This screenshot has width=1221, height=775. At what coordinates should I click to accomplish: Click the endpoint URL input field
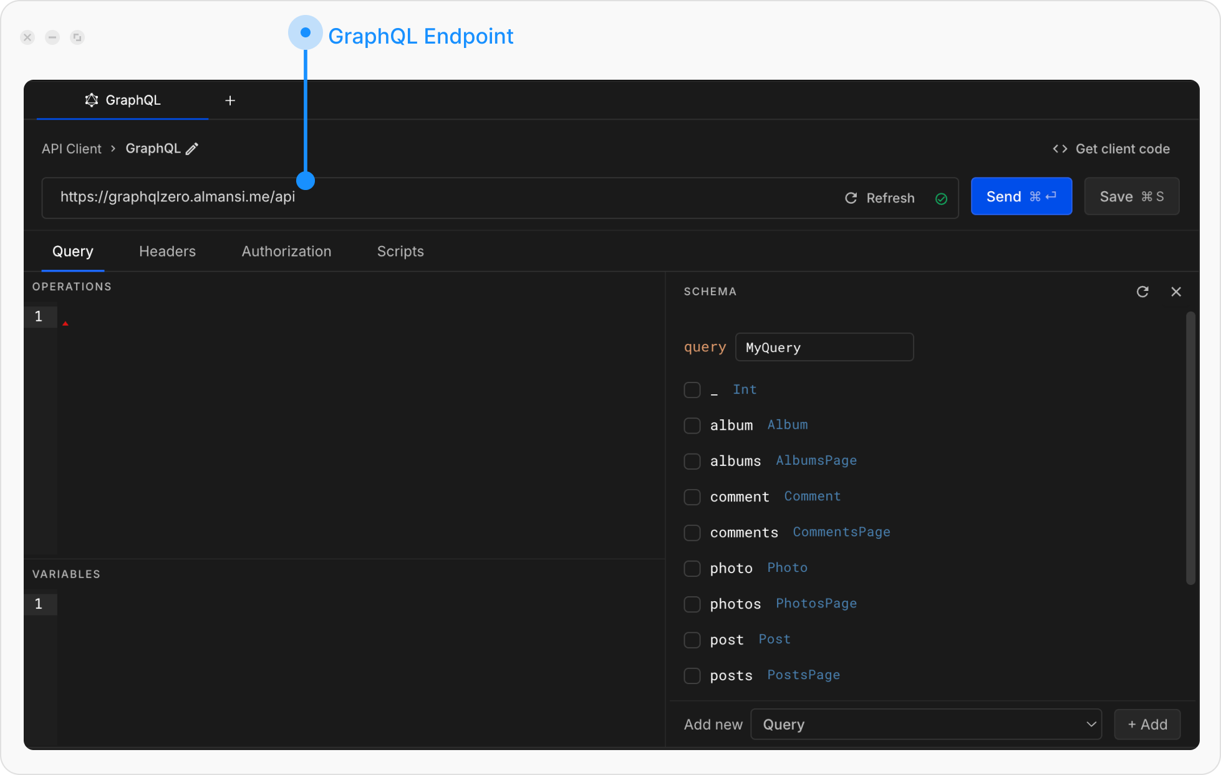tap(437, 197)
